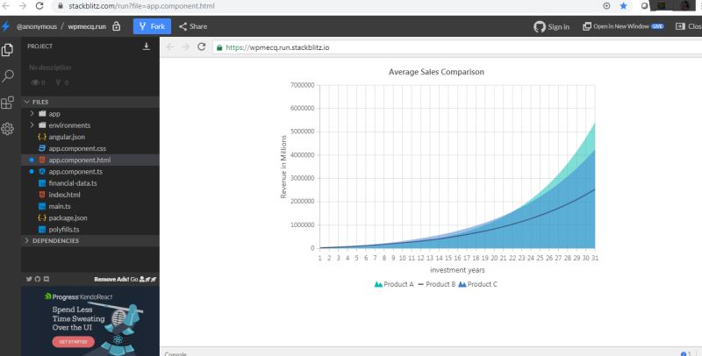Open index.html file

pyautogui.click(x=90, y=195)
